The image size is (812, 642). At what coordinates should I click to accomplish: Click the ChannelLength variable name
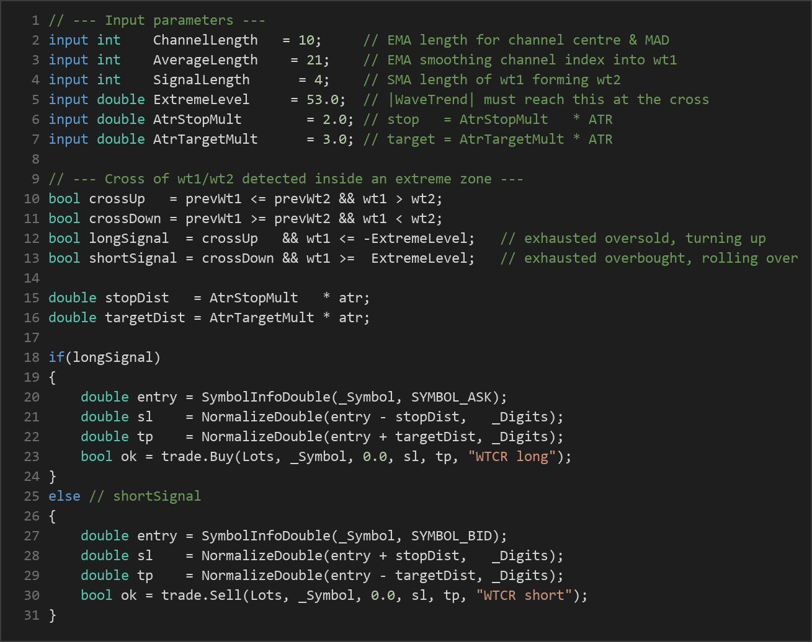click(205, 40)
